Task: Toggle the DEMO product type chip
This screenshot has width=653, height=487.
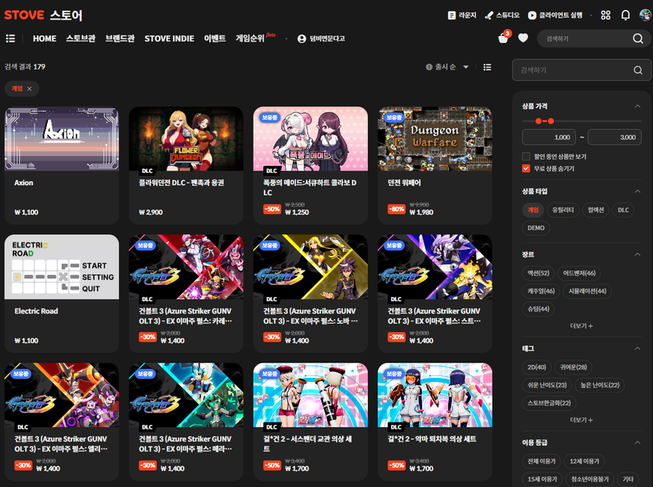Action: (x=536, y=227)
